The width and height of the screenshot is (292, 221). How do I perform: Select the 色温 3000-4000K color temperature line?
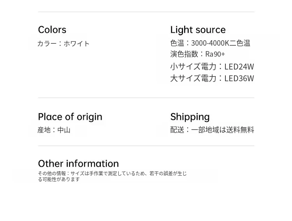[x=210, y=43]
